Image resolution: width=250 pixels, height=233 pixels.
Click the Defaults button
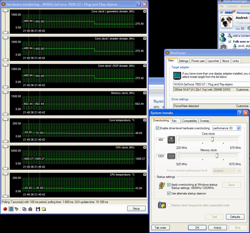click(235, 217)
